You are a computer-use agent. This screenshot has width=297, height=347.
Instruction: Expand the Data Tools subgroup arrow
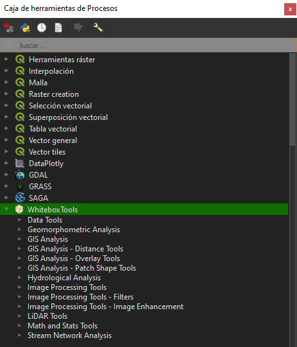19,220
